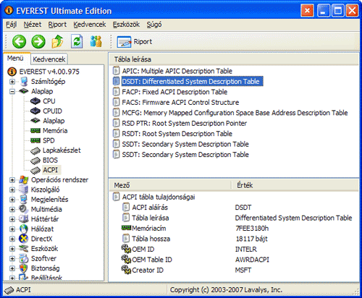Expand the Multimédia node

coord(12,209)
